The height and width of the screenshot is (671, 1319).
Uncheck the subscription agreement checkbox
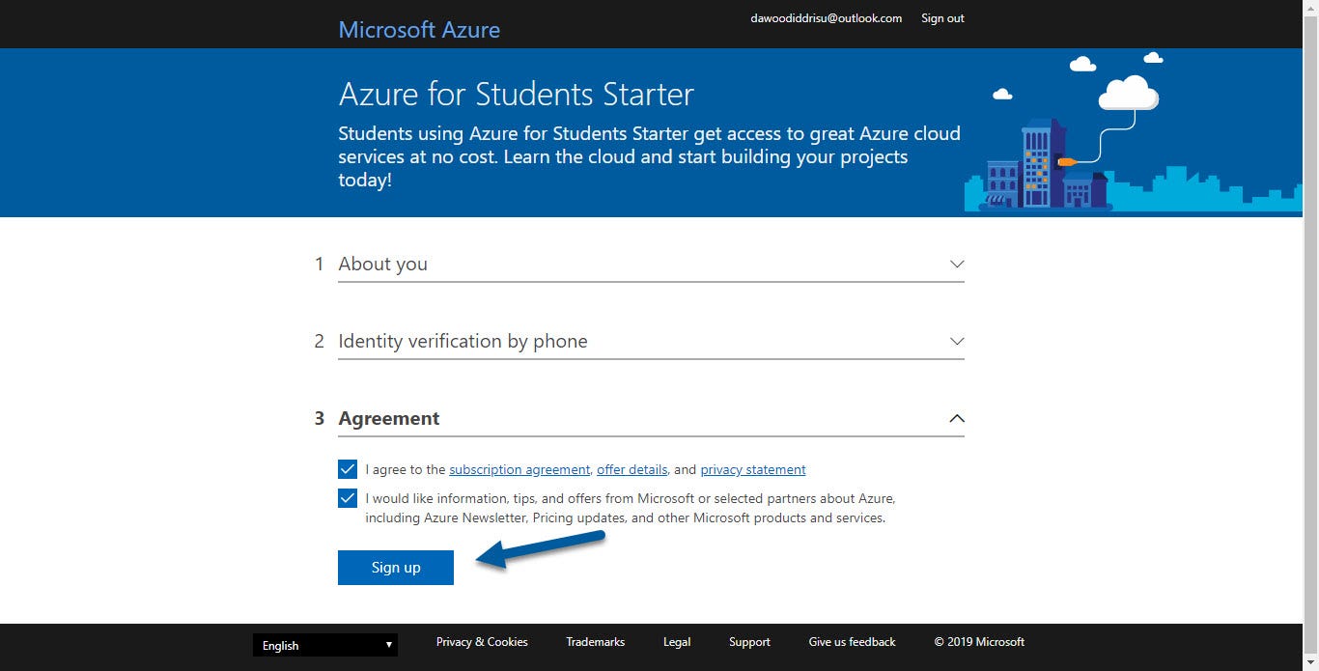348,469
